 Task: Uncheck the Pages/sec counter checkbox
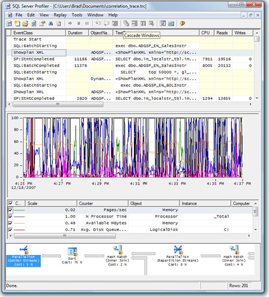tap(10, 210)
